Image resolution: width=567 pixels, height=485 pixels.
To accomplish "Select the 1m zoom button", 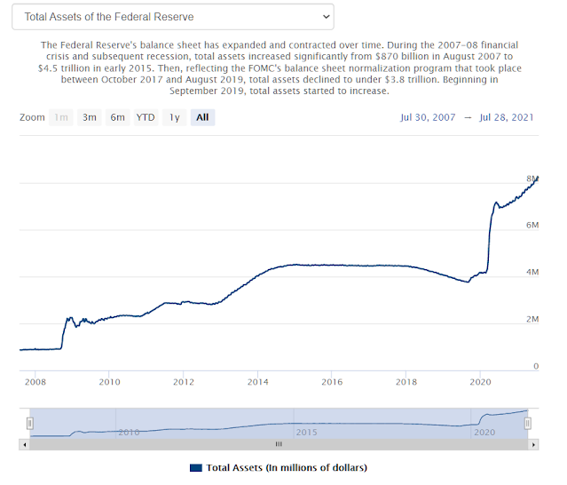I will click(x=61, y=117).
